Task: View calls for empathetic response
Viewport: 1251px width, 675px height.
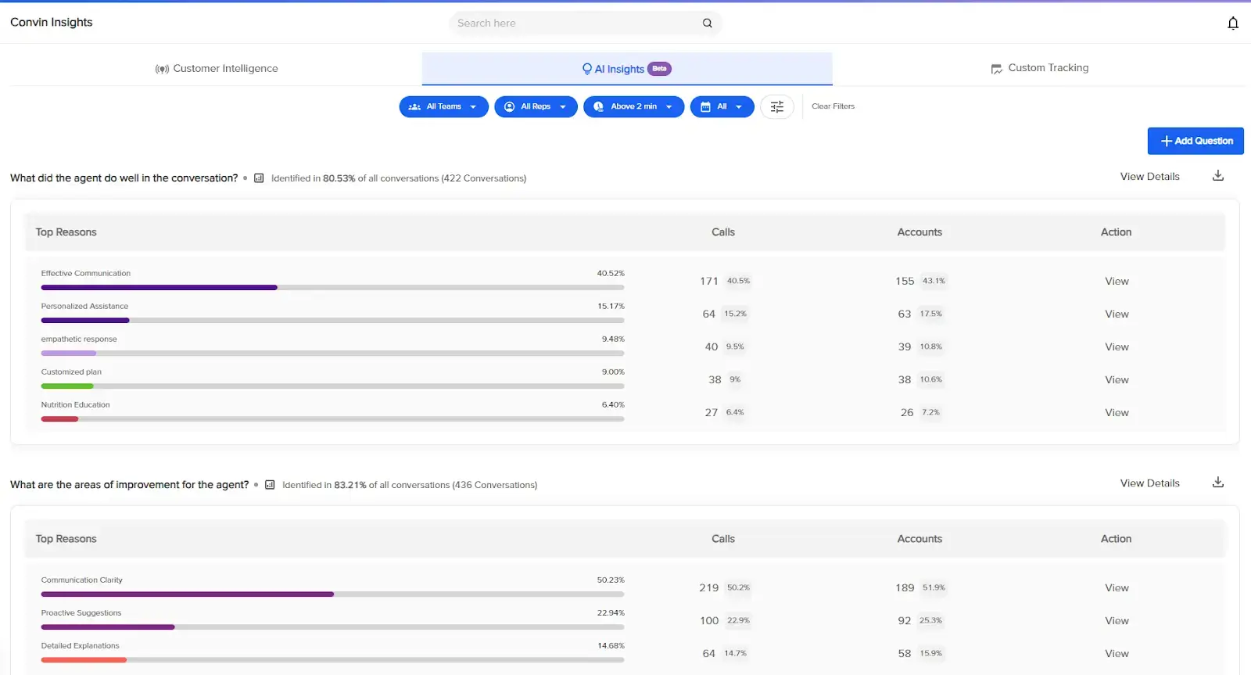Action: (x=1117, y=347)
